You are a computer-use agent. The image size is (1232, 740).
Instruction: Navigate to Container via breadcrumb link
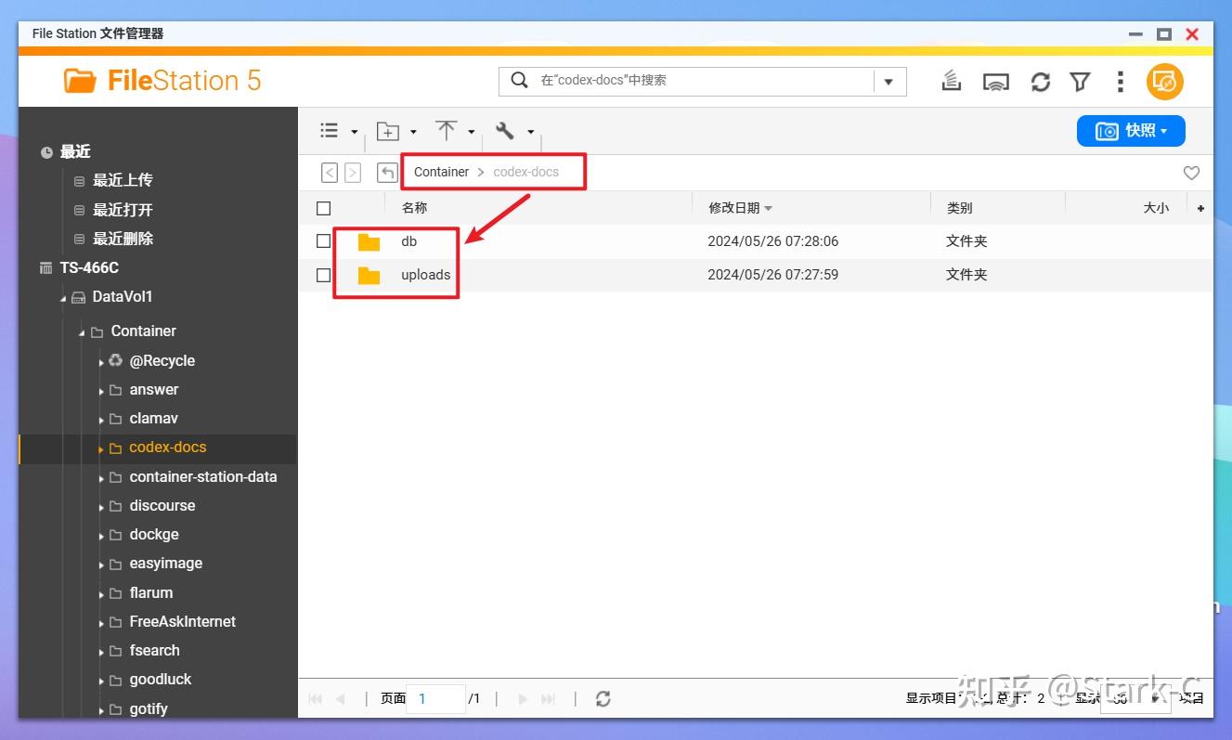(440, 172)
